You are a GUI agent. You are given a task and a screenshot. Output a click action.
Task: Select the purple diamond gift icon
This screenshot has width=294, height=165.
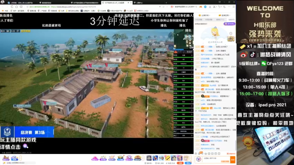(129, 158)
